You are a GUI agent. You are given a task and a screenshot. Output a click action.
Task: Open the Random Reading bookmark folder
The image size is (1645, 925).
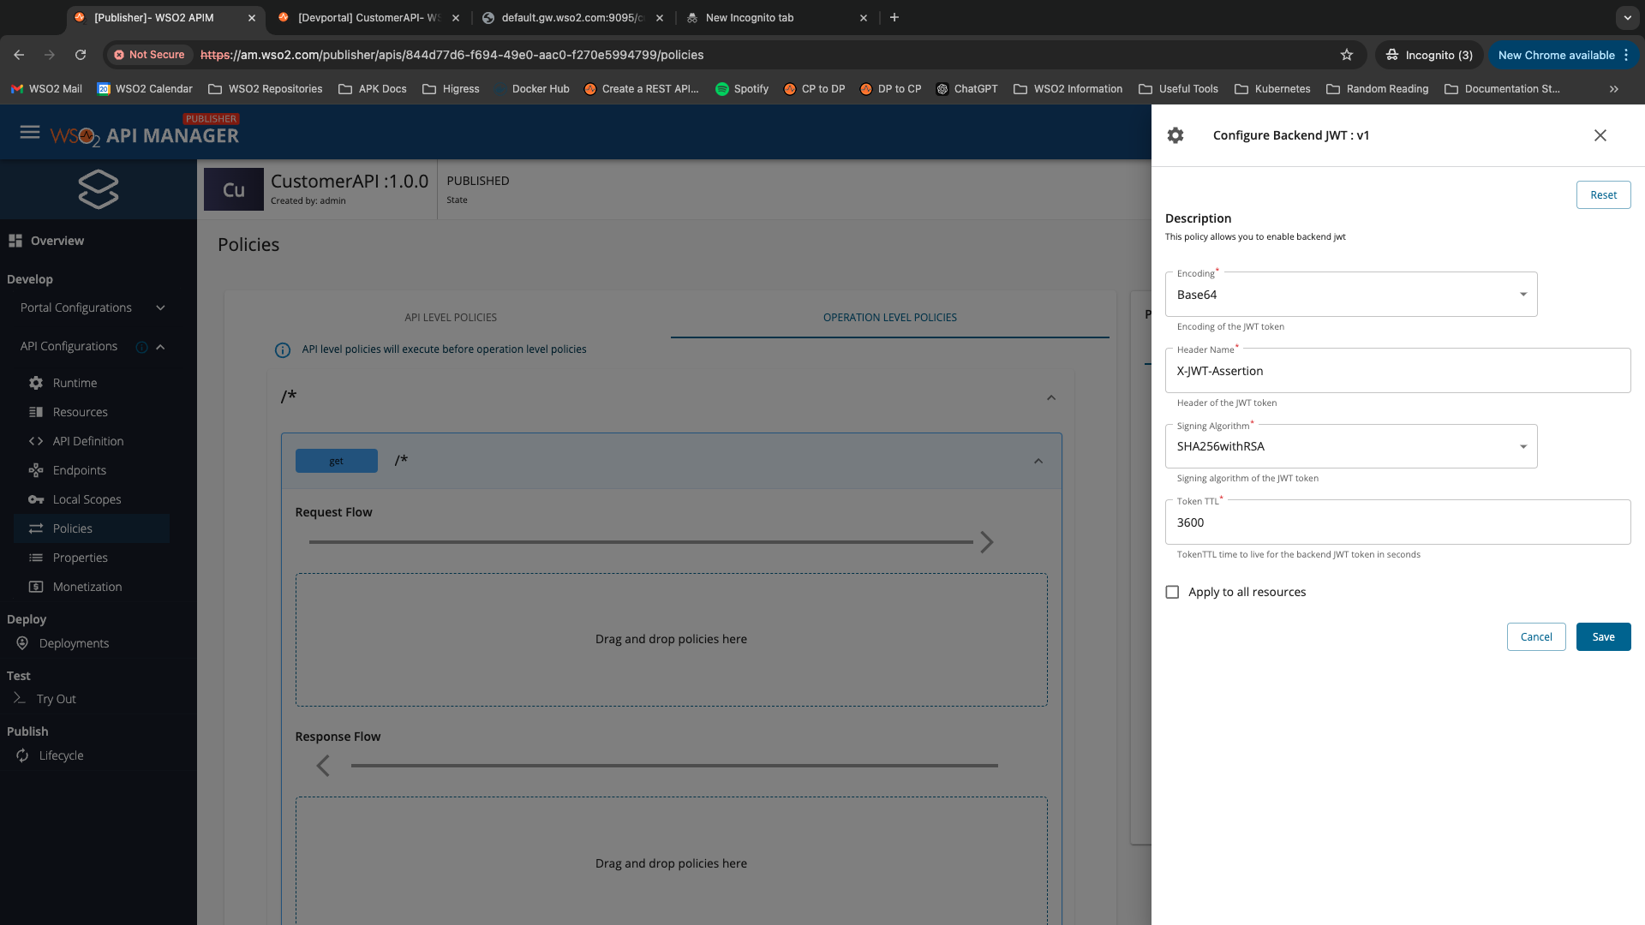[1377, 89]
